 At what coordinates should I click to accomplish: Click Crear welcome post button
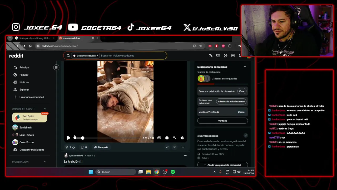point(242,91)
